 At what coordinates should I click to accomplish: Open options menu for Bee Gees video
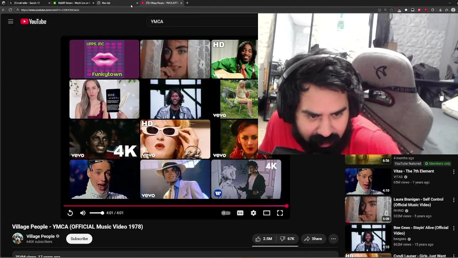(454, 228)
